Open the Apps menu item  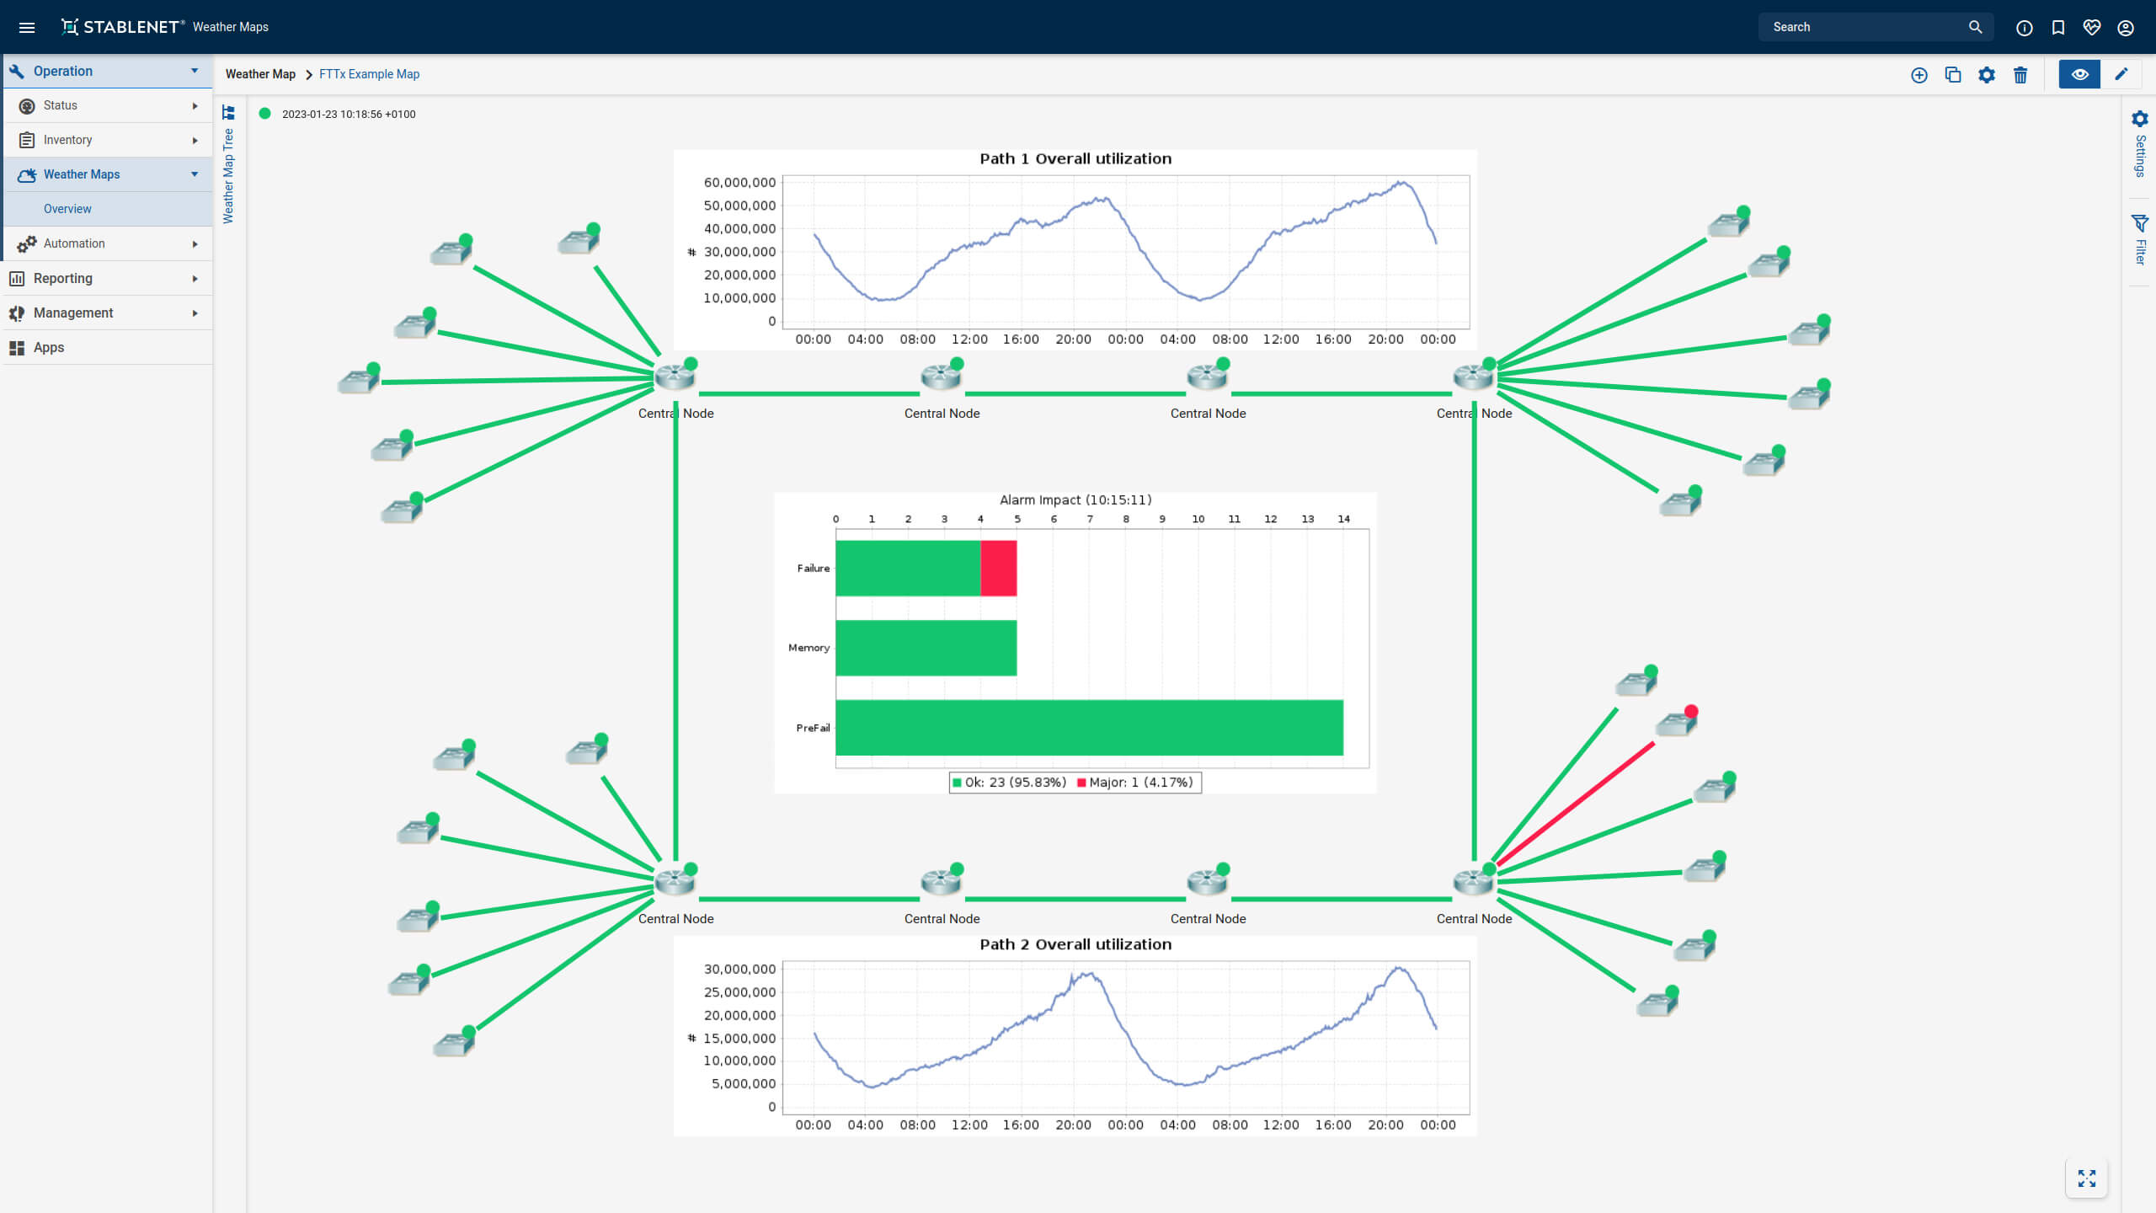click(108, 347)
